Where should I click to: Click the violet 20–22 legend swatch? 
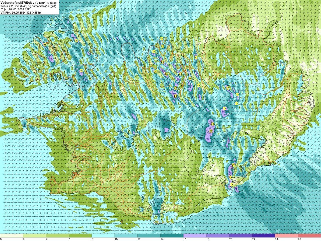point(241,236)
